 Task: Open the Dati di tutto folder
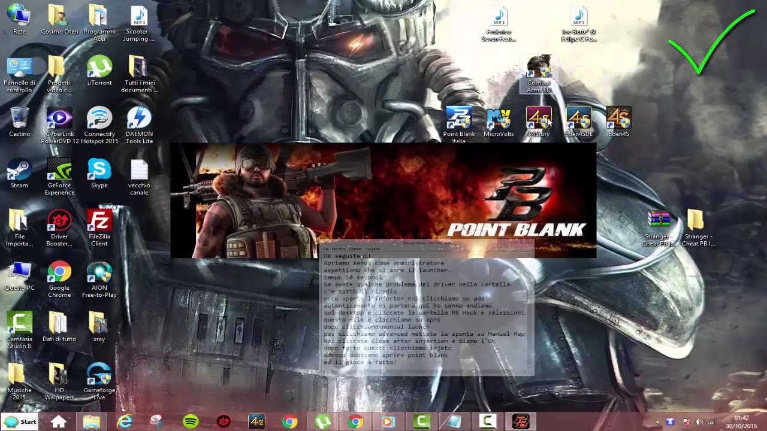click(59, 327)
